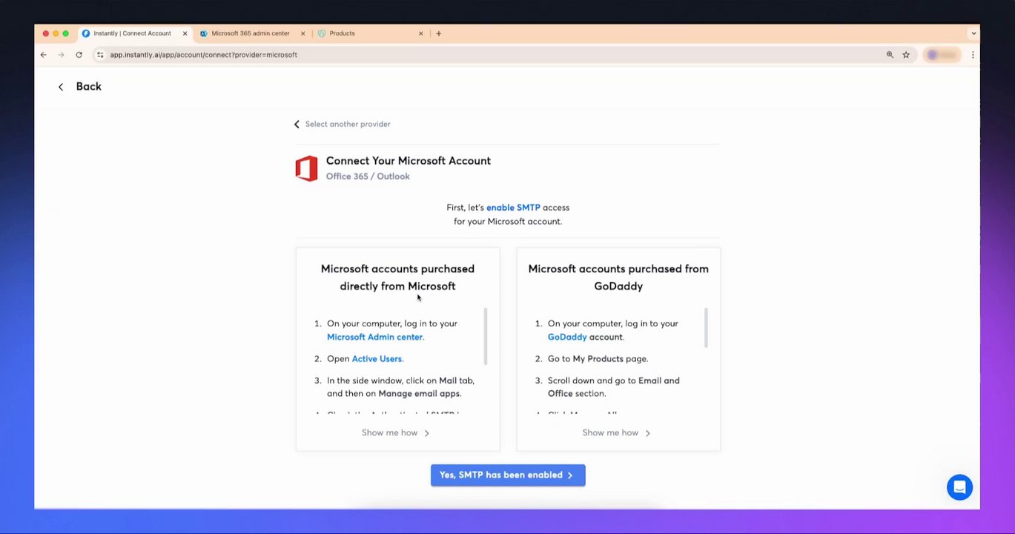The width and height of the screenshot is (1015, 534).
Task: Click the Office 365 / Outlook subtitle
Action: click(368, 177)
